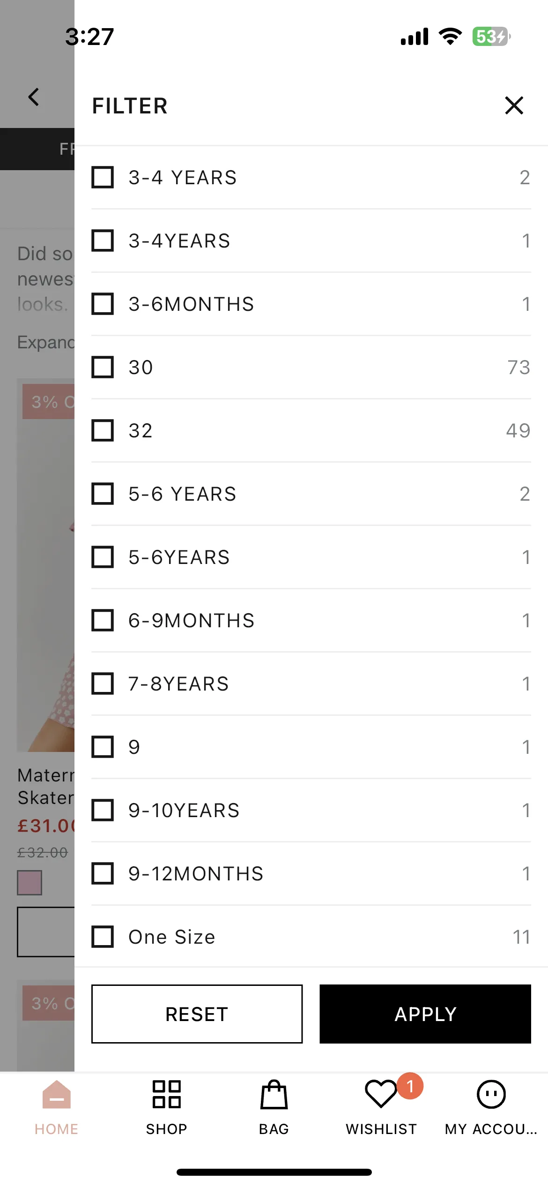Open the Bag icon
548x1187 pixels.
pos(274,1094)
